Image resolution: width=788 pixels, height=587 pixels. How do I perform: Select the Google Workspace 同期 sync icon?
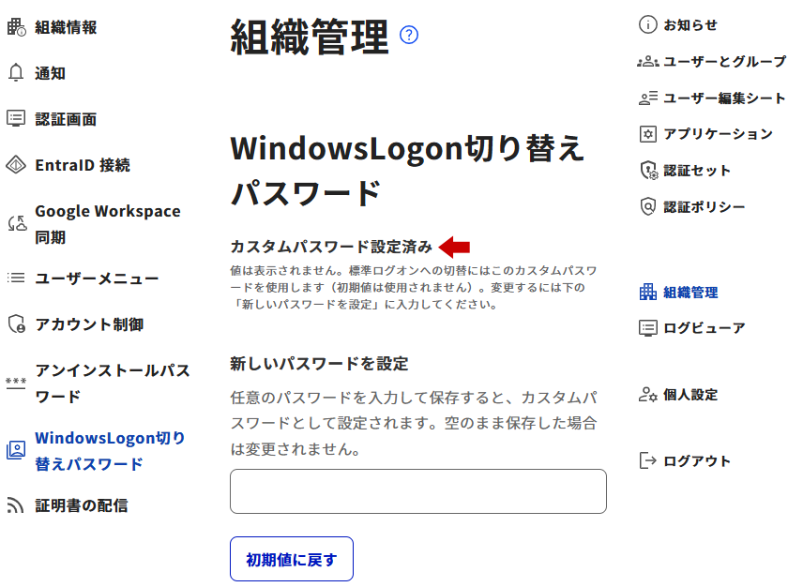(17, 223)
